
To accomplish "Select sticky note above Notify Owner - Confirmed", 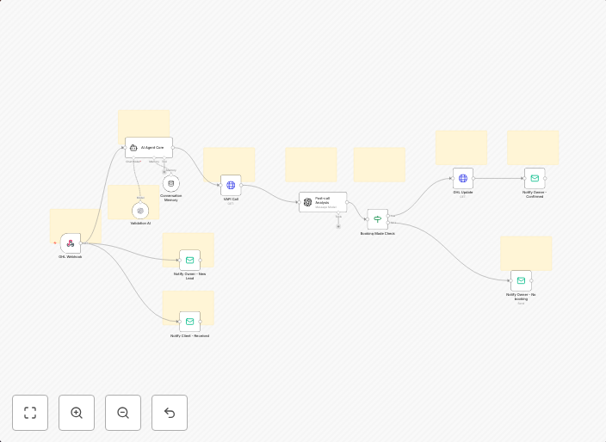I will pos(533,146).
